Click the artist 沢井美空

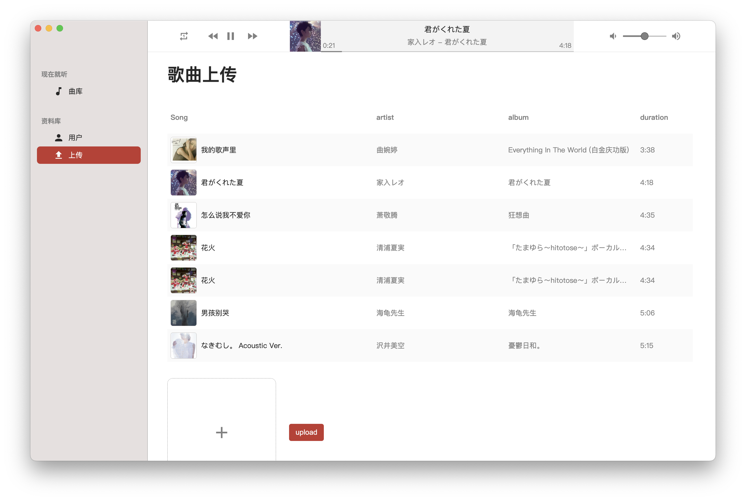coord(390,345)
